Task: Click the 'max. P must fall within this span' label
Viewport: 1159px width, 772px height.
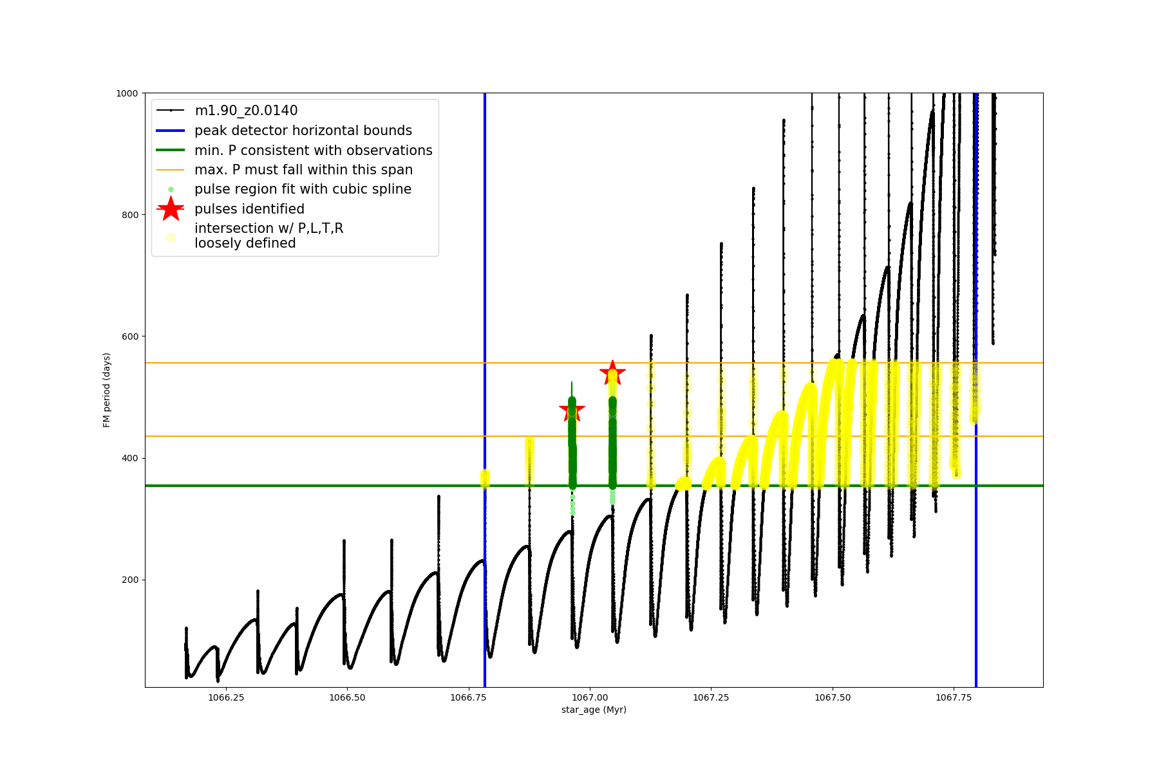Action: [x=303, y=170]
